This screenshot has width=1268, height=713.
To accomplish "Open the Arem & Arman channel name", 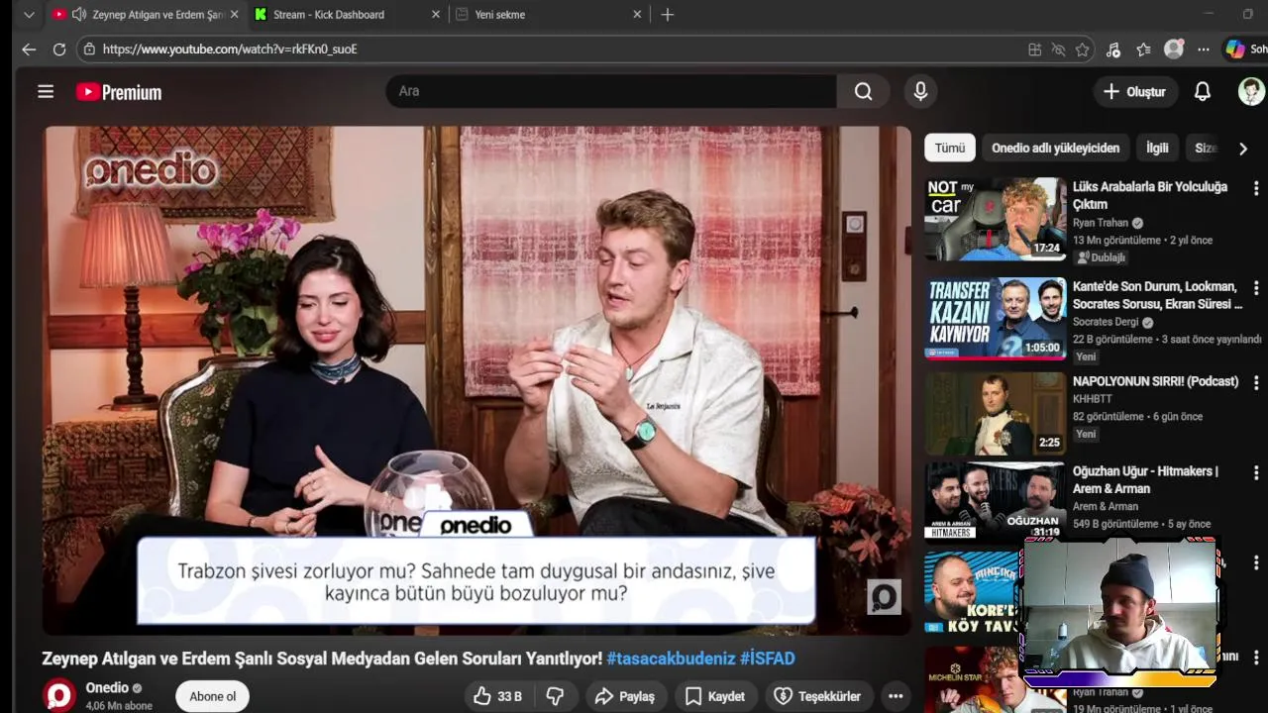I will click(1106, 506).
